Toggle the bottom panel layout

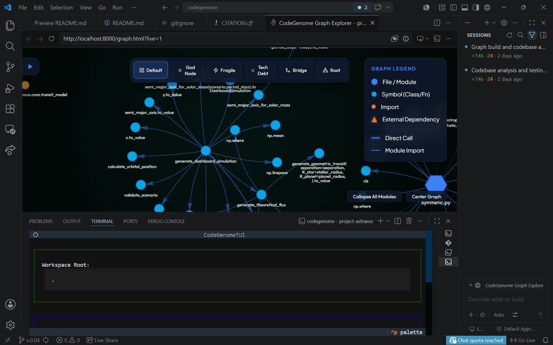click(465, 7)
